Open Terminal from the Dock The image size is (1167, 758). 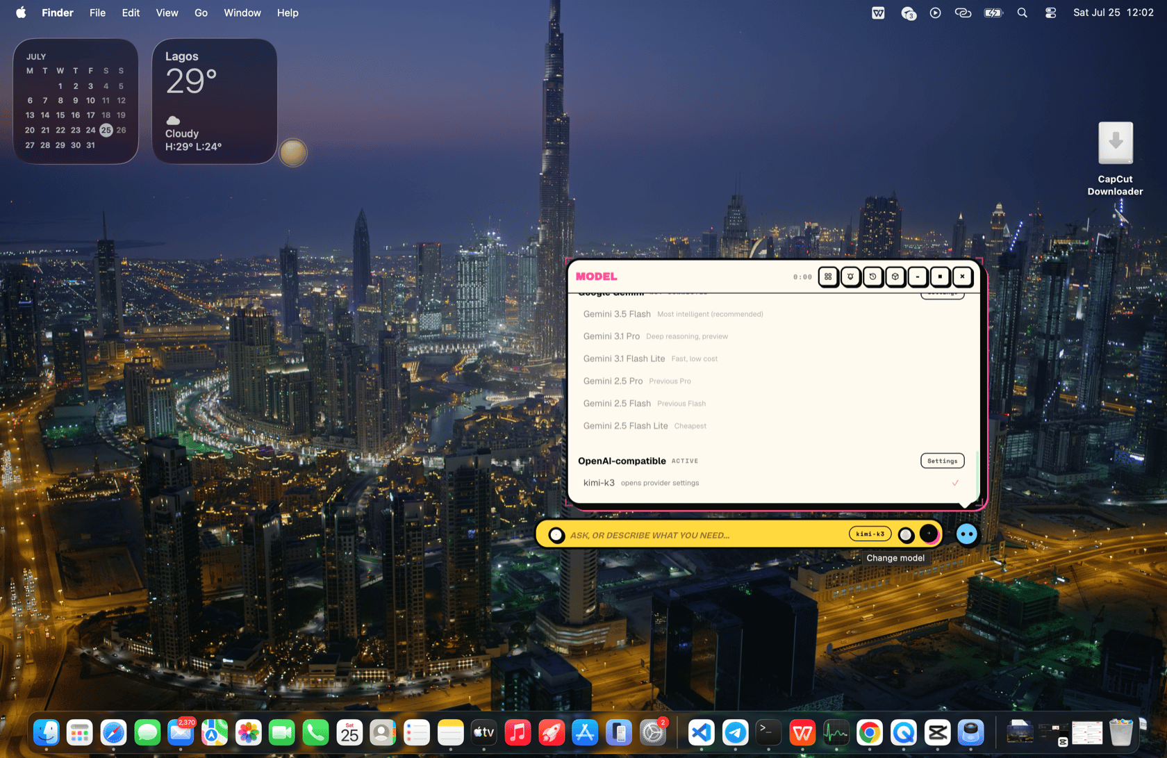(769, 732)
